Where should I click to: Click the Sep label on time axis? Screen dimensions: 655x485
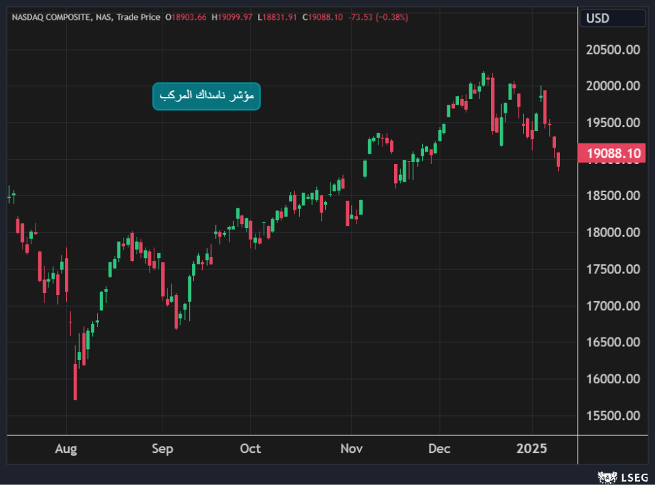[163, 449]
